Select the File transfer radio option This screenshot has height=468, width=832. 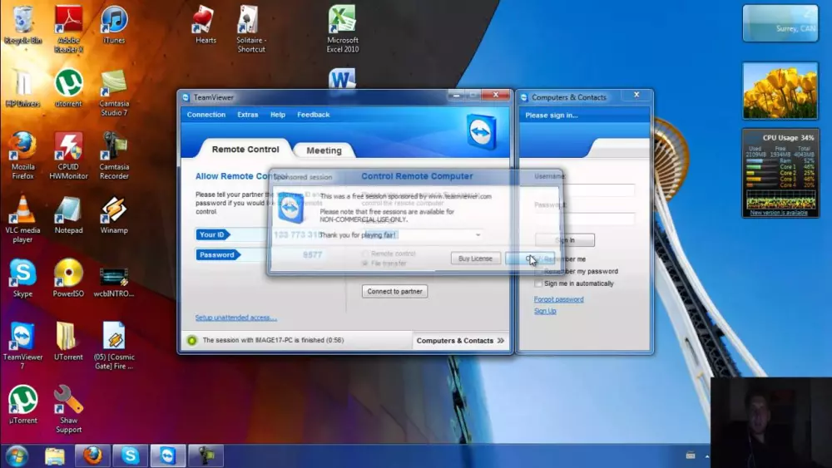(x=365, y=264)
